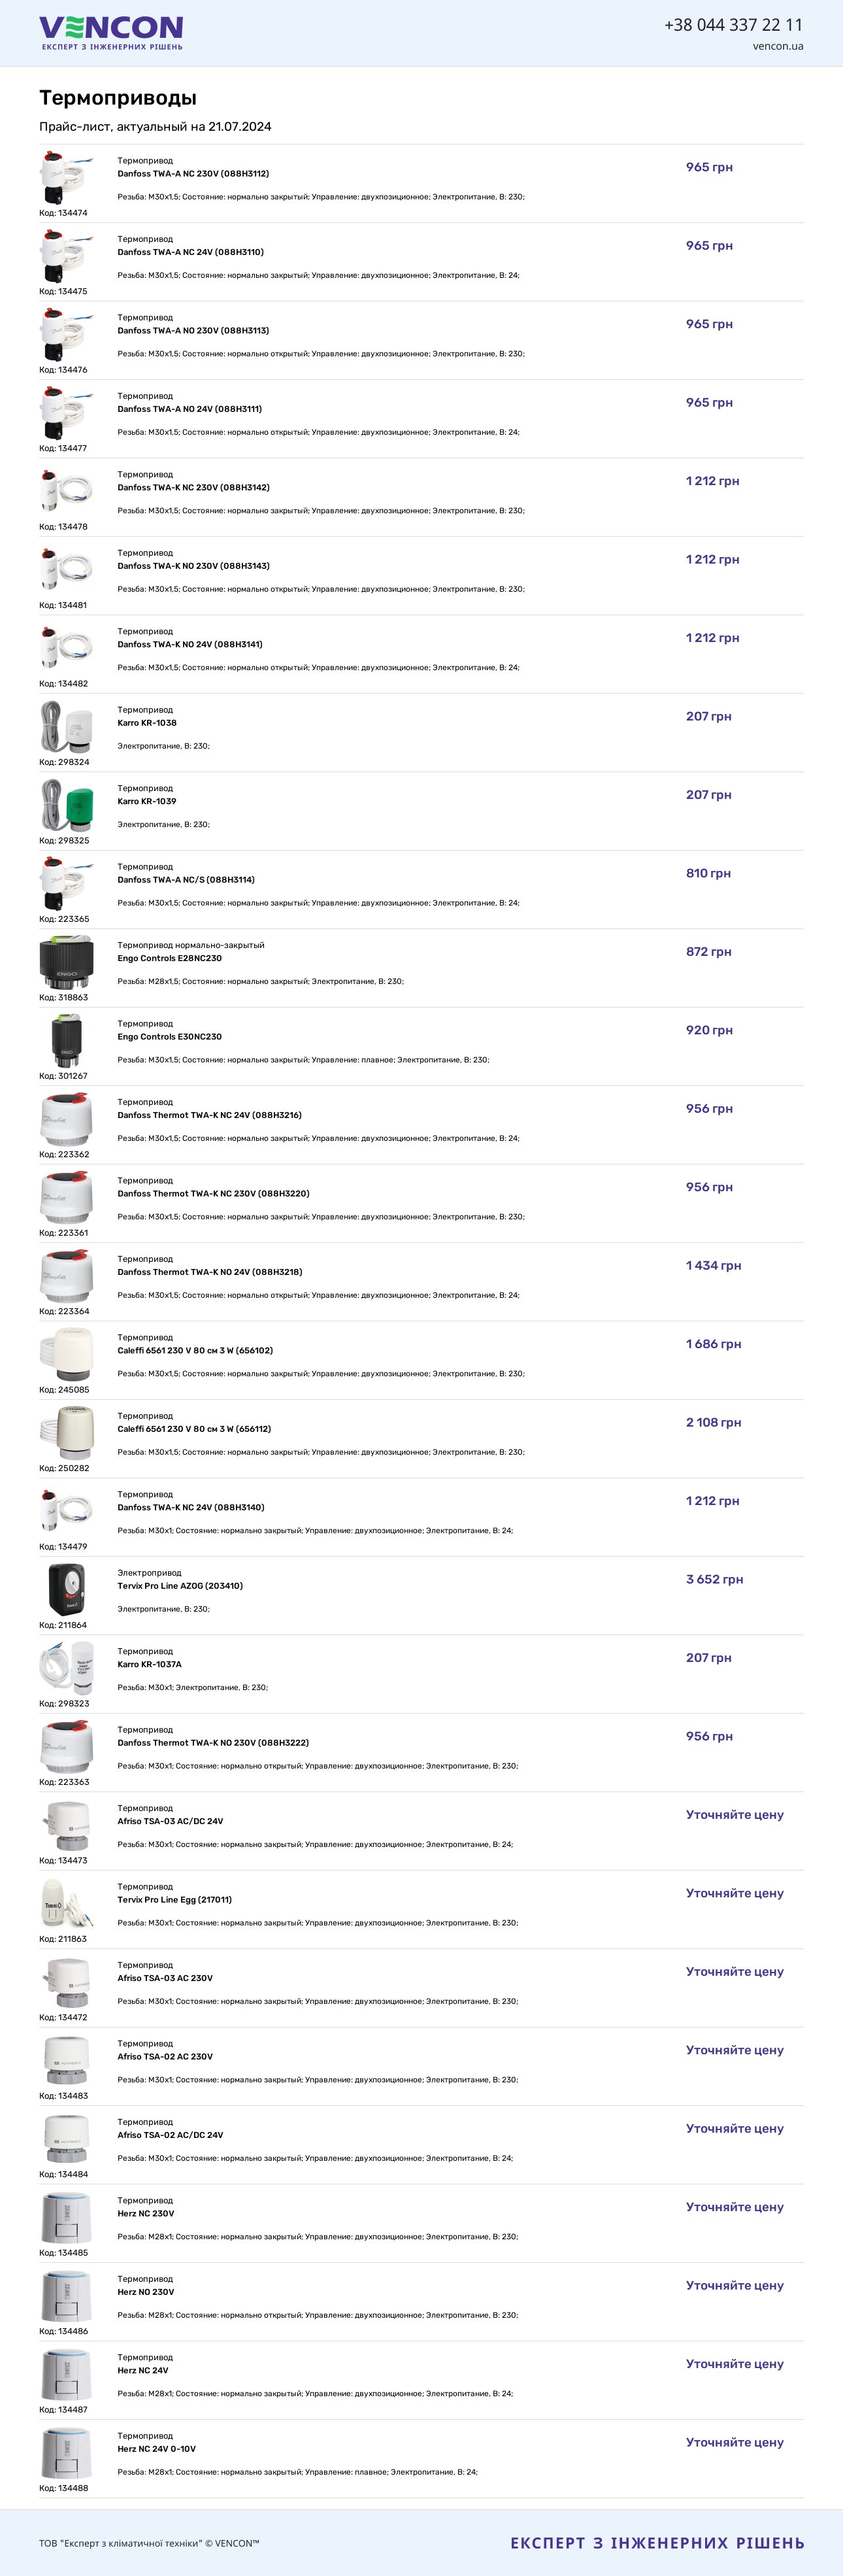Click the VENCON logo in the header
Image resolution: width=843 pixels, height=2576 pixels.
coord(111,33)
